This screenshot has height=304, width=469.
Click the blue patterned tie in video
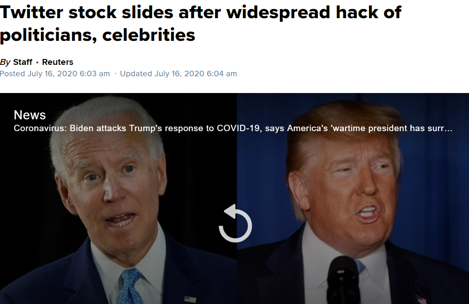[130, 286]
